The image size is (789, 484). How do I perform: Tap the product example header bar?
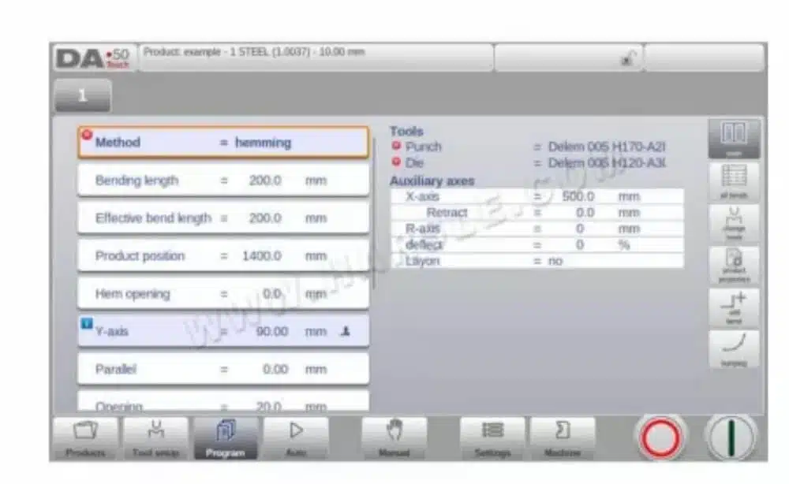click(316, 58)
